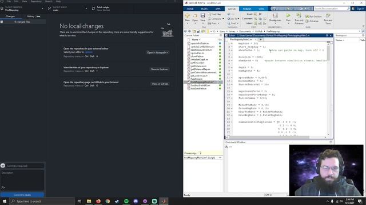Screen dimensions: 366x205
Task: Click Windows Start button
Action: 5,201
